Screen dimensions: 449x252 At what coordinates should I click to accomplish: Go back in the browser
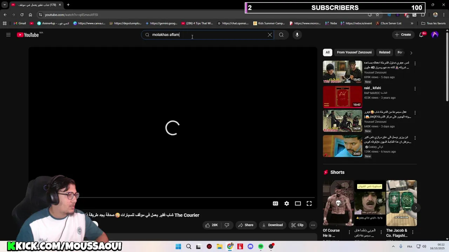(5, 15)
